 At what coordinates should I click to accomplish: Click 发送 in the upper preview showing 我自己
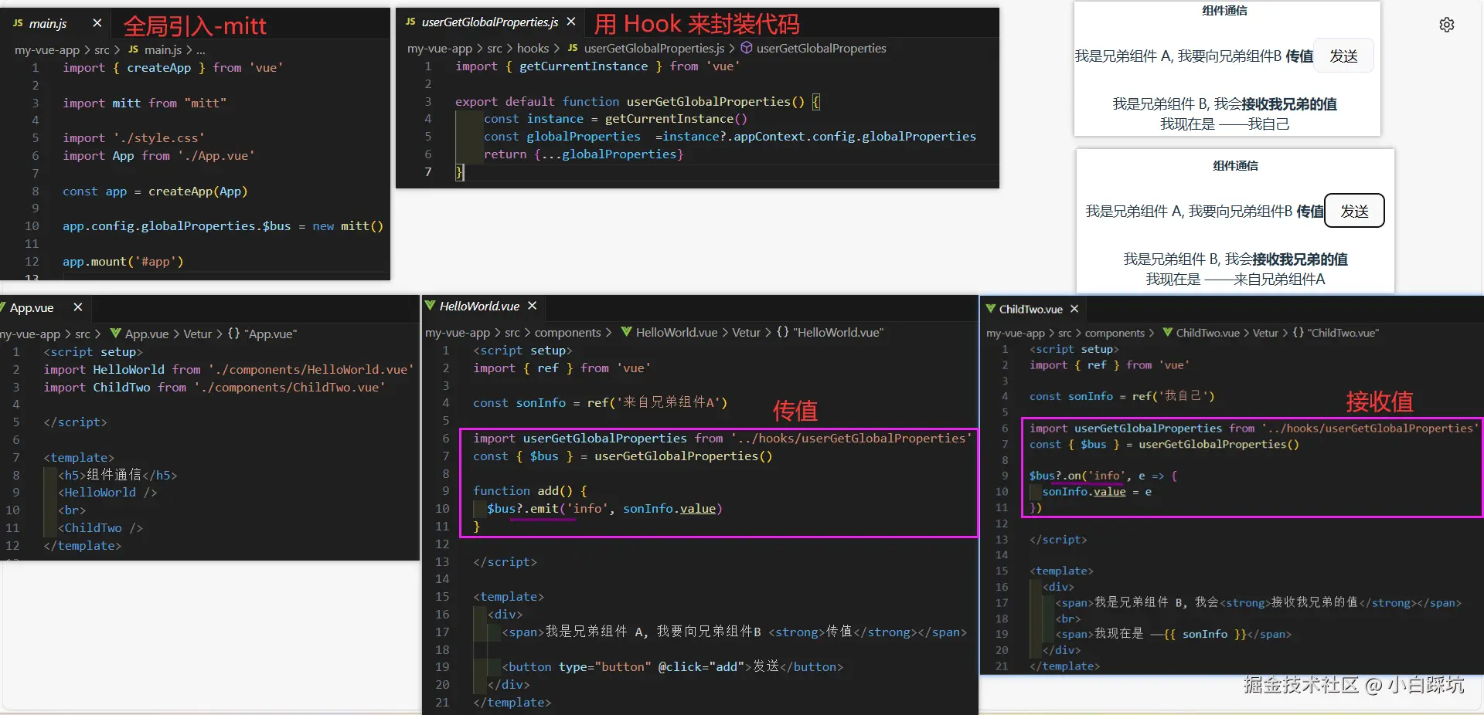(x=1343, y=56)
